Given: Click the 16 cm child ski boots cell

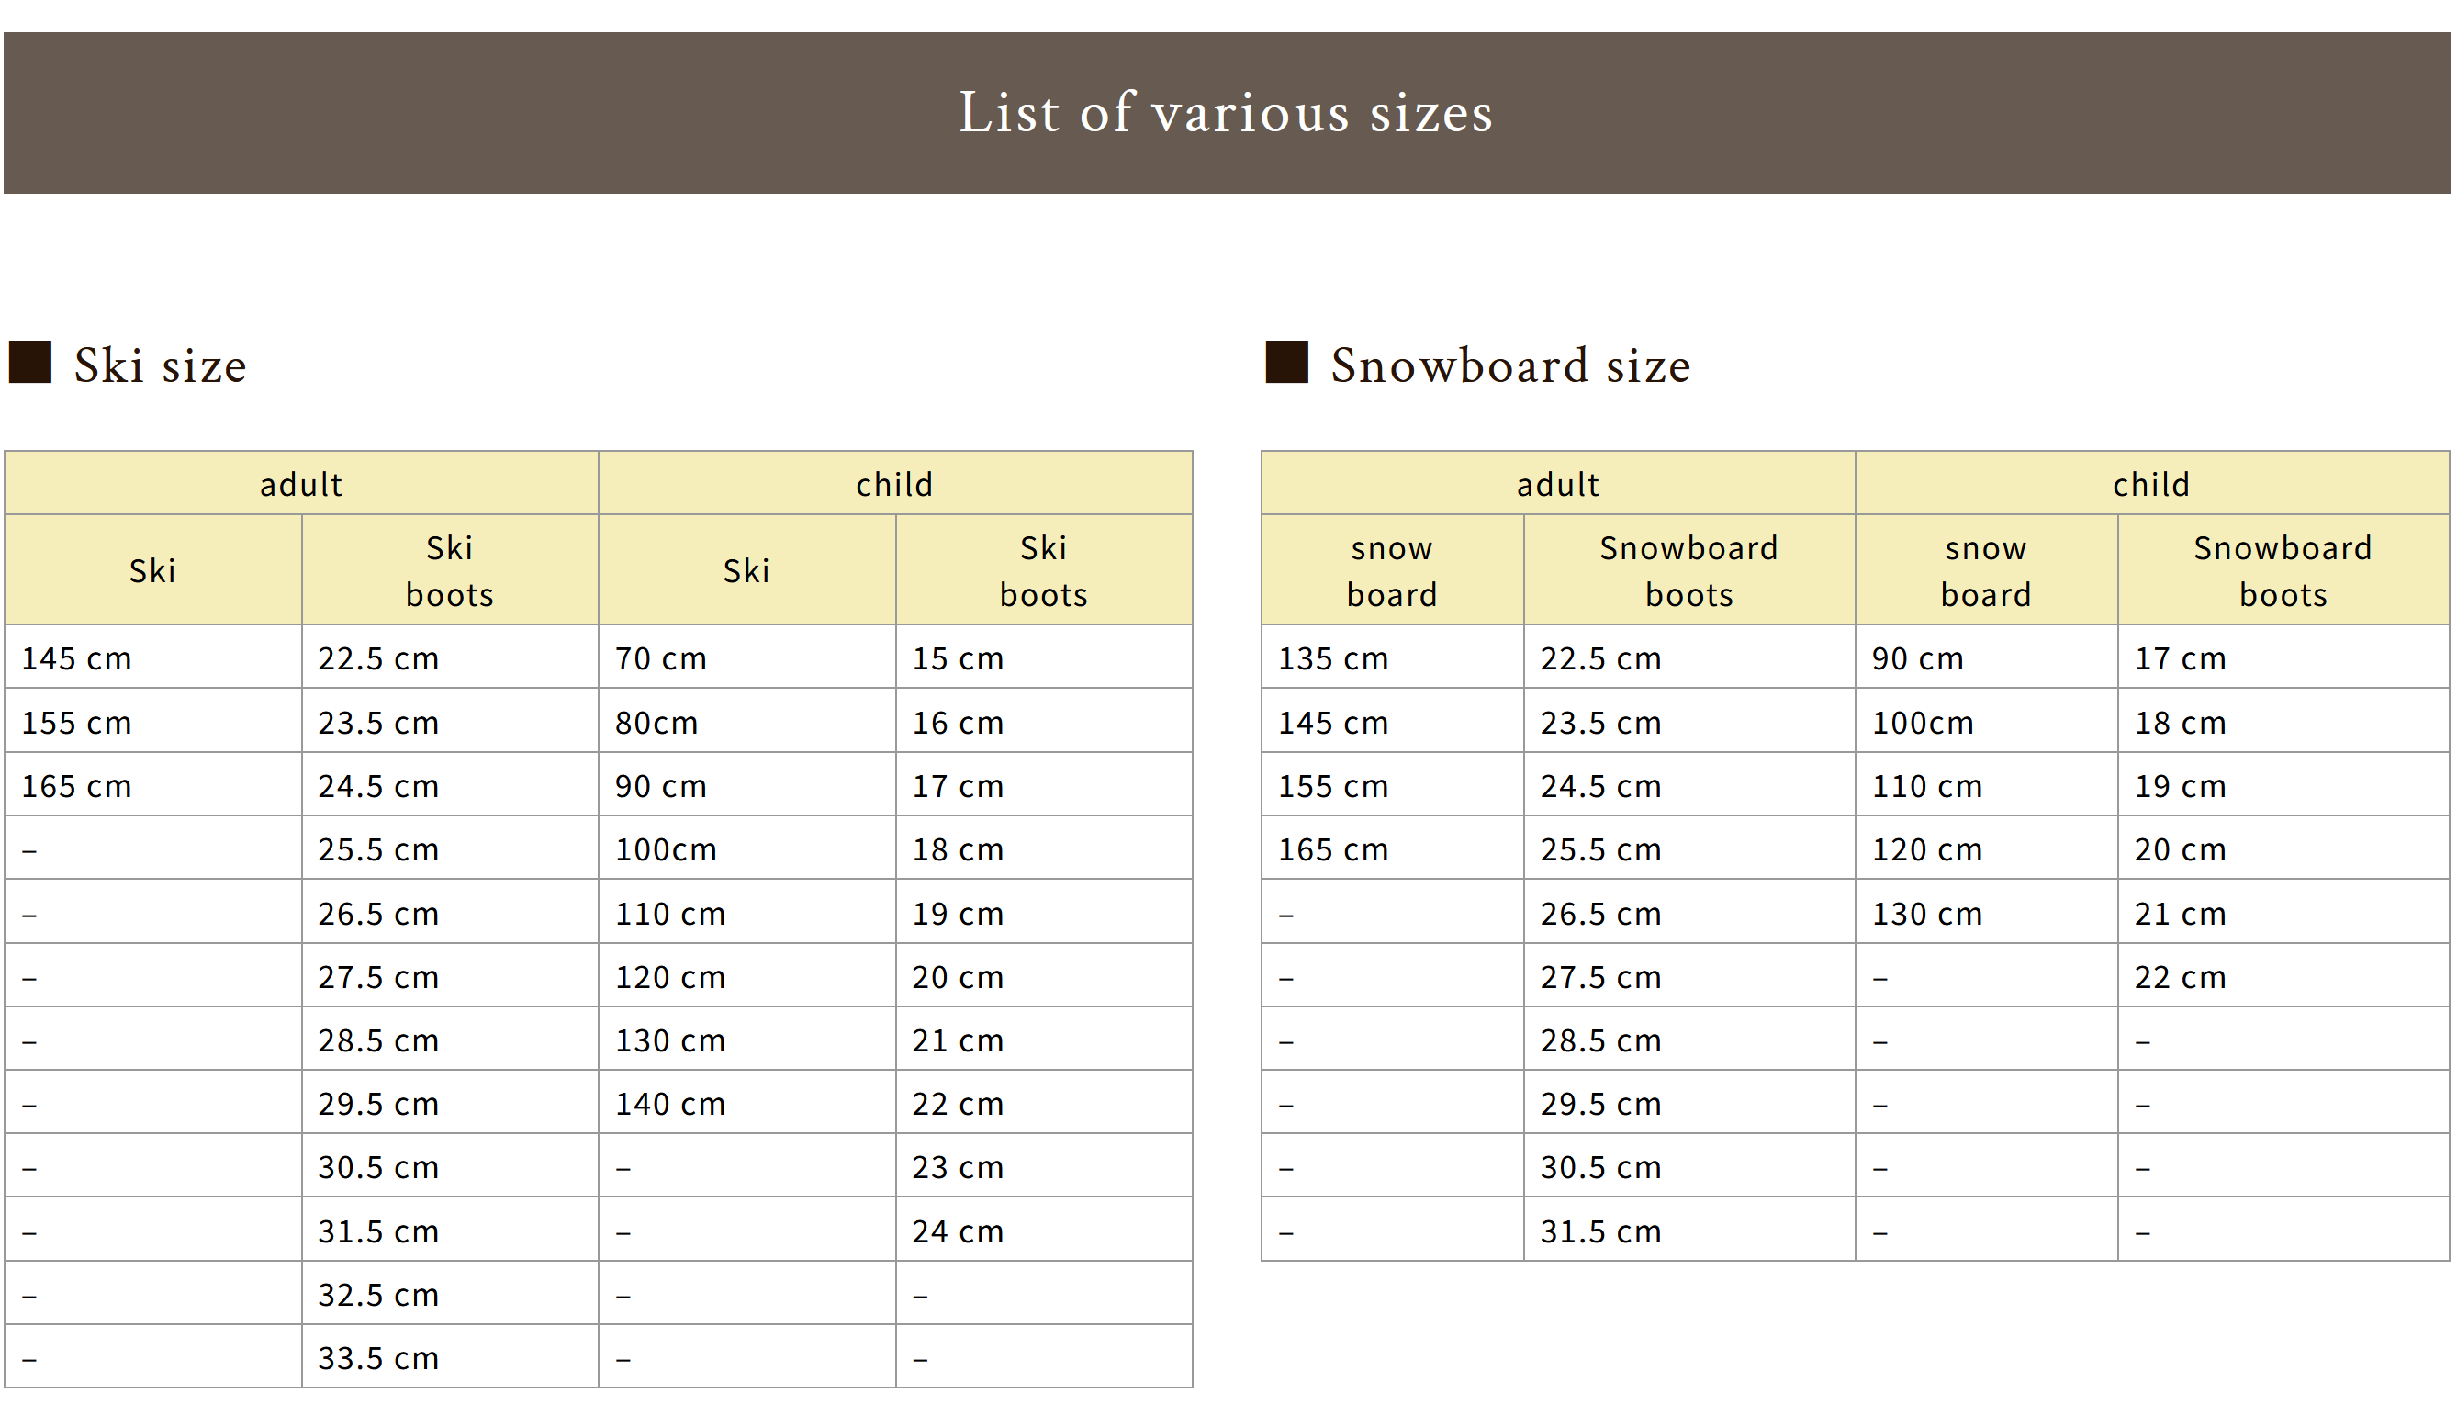Looking at the screenshot, I should 957,723.
